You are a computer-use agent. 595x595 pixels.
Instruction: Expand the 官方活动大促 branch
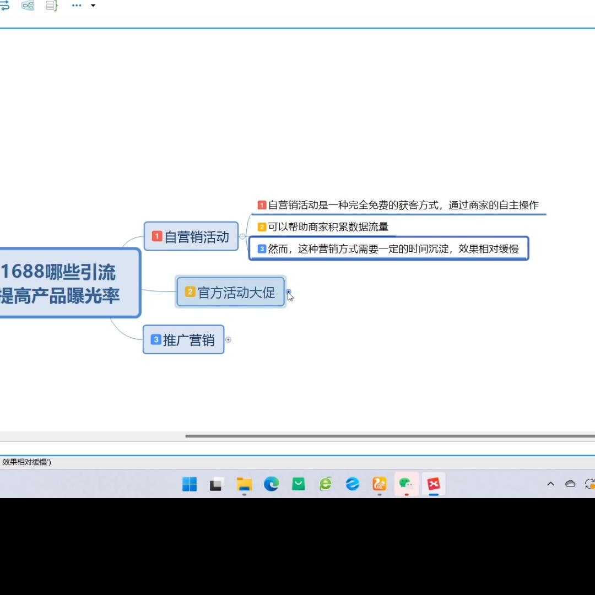pos(289,292)
